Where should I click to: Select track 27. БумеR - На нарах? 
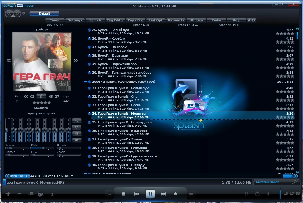[x=191, y=48]
